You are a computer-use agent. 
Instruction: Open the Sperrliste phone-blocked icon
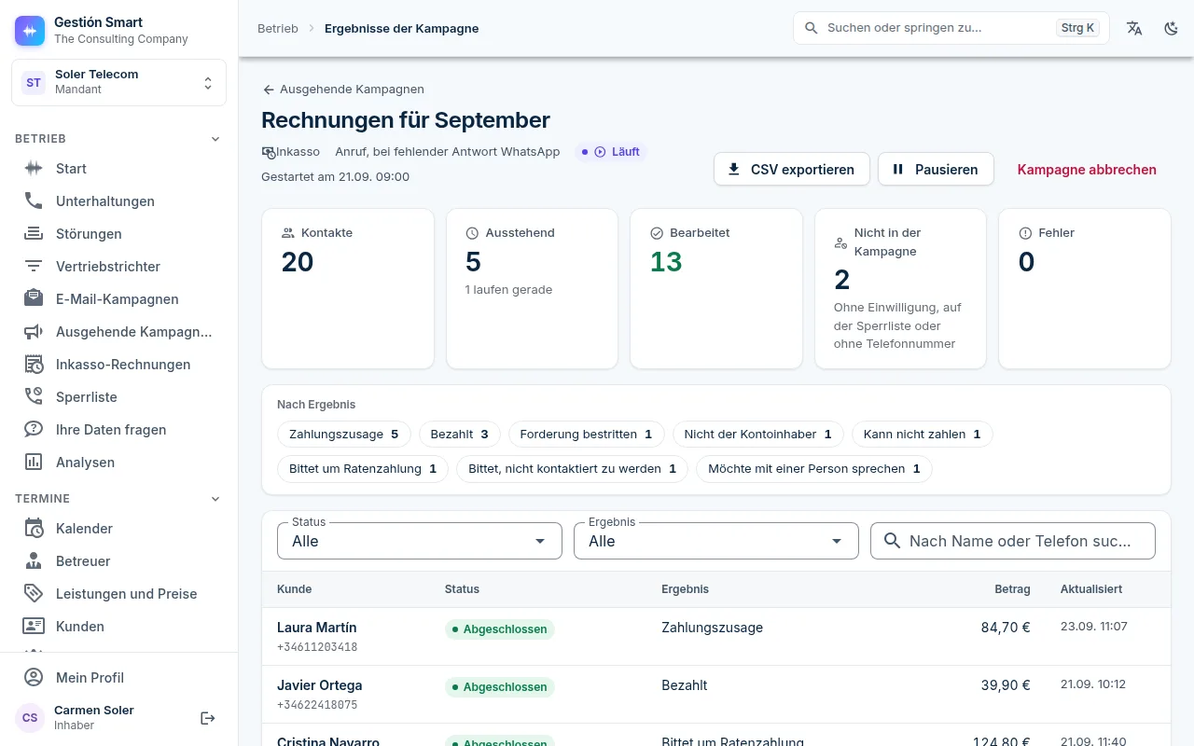34,397
